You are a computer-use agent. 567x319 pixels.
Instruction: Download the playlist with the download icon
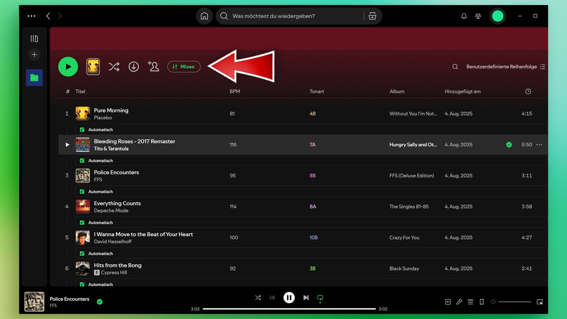pyautogui.click(x=134, y=67)
